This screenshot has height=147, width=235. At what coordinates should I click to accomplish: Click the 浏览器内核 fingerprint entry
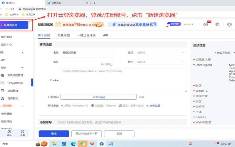pos(203,60)
